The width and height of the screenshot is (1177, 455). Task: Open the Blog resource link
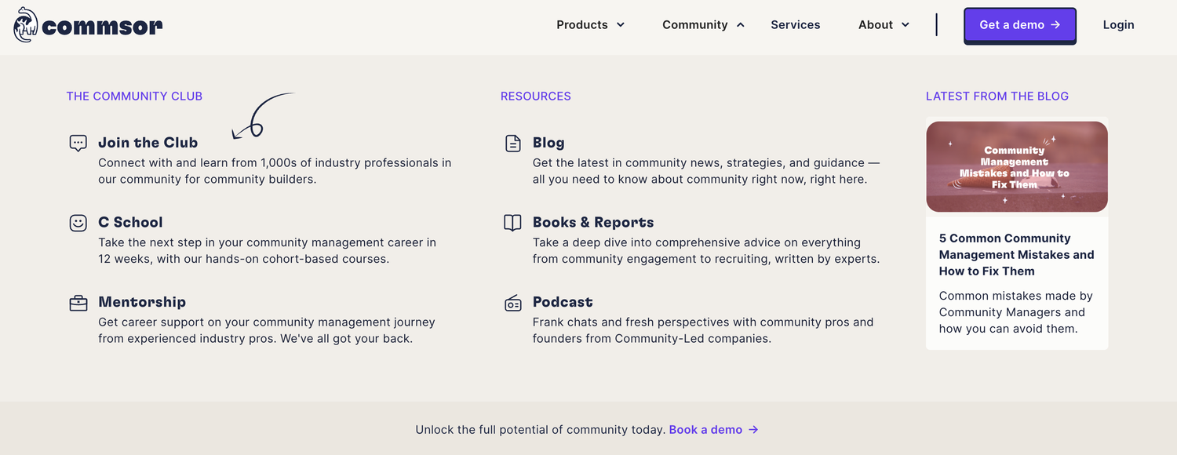[x=548, y=143]
